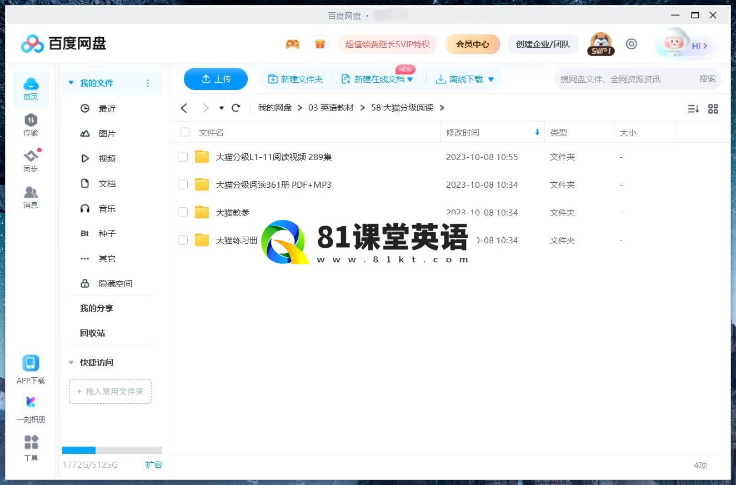Select 视频 in the sidebar
This screenshot has width=736, height=485.
[107, 158]
